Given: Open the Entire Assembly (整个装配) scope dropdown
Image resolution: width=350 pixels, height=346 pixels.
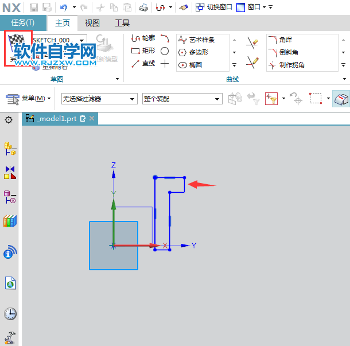Looking at the screenshot, I should point(182,99).
